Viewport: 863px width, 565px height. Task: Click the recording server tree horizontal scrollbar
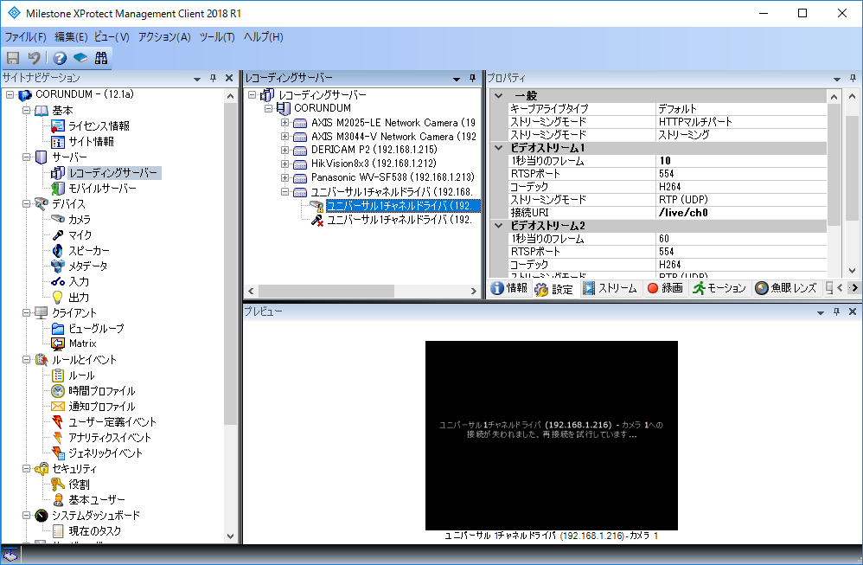tap(326, 291)
